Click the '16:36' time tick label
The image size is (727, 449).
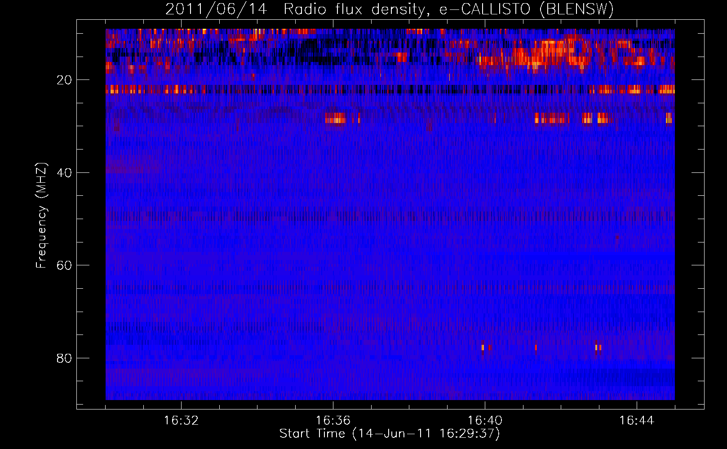333,421
